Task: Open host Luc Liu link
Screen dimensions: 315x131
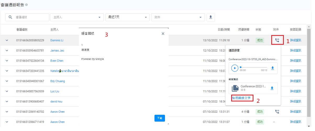Action: [x=55, y=92]
